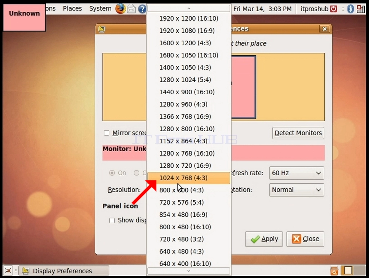Viewport: 369px width, 278px height.
Task: Select the On radio button
Action: (x=112, y=173)
